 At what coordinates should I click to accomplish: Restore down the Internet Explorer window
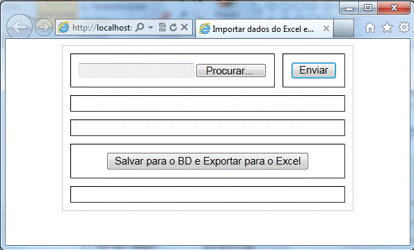[x=368, y=8]
